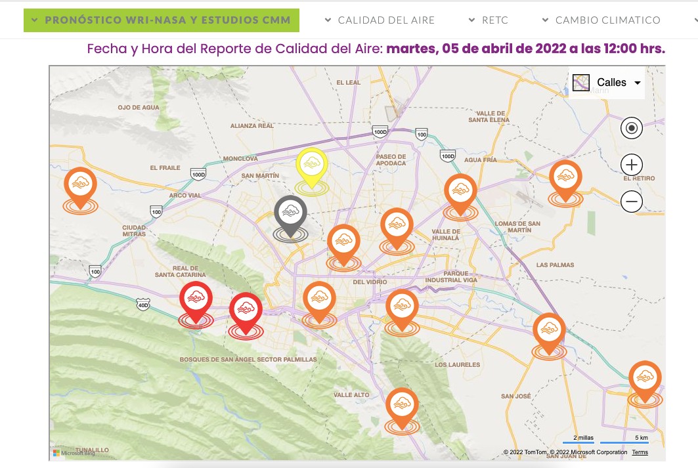Viewport: 698px width, 468px height.
Task: Expand Pronóstico WRI-NASA y Estudios CMM menu
Action: [x=162, y=20]
